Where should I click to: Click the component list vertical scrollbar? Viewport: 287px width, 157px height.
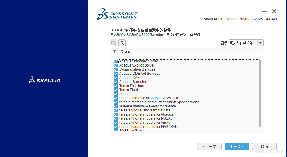259,93
